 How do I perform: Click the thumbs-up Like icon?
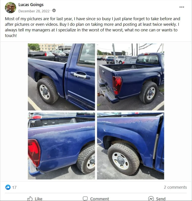[x=30, y=198]
